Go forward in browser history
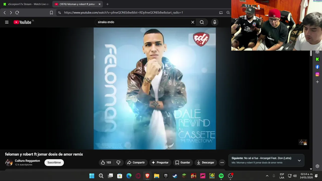 (x=11, y=13)
